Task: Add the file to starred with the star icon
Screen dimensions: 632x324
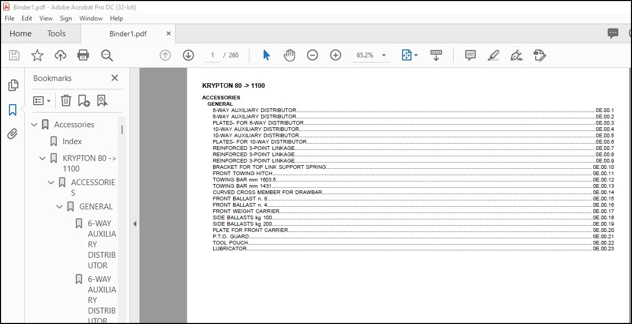Action: [x=37, y=55]
